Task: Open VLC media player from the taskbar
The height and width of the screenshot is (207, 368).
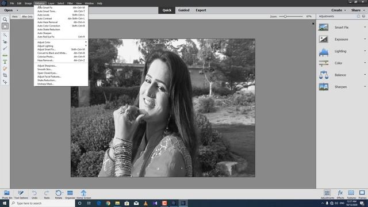Action: coord(145,203)
